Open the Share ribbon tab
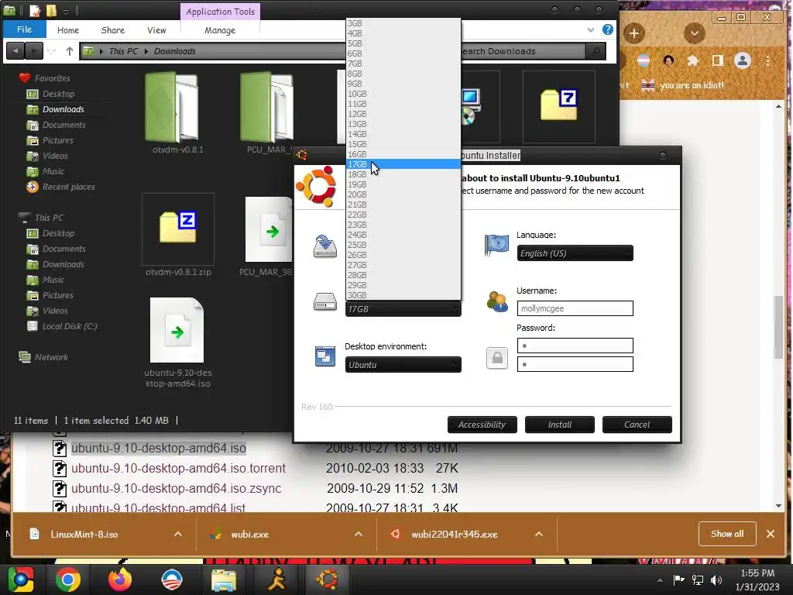This screenshot has height=595, width=793. (x=113, y=30)
